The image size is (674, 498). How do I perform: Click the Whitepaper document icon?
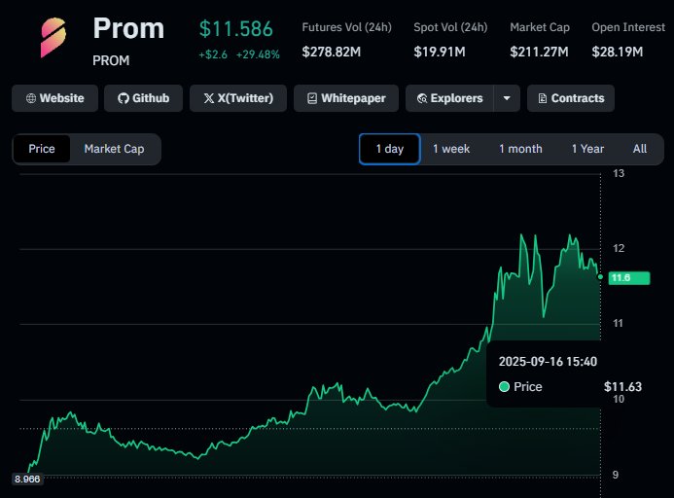pos(311,98)
